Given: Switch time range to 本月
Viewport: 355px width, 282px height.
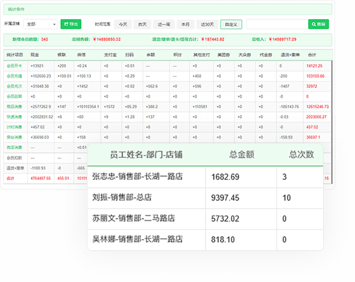Looking at the screenshot, I should [x=185, y=24].
